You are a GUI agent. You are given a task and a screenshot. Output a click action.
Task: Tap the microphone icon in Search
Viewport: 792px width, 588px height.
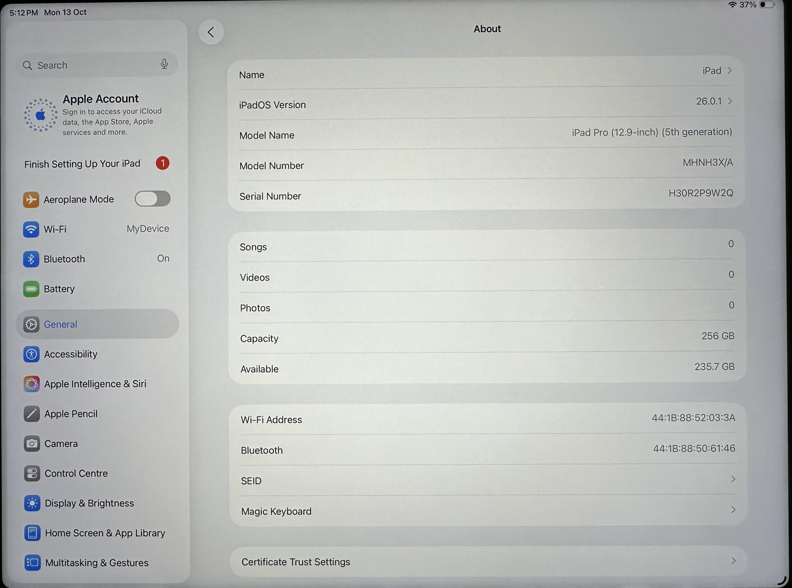click(164, 65)
